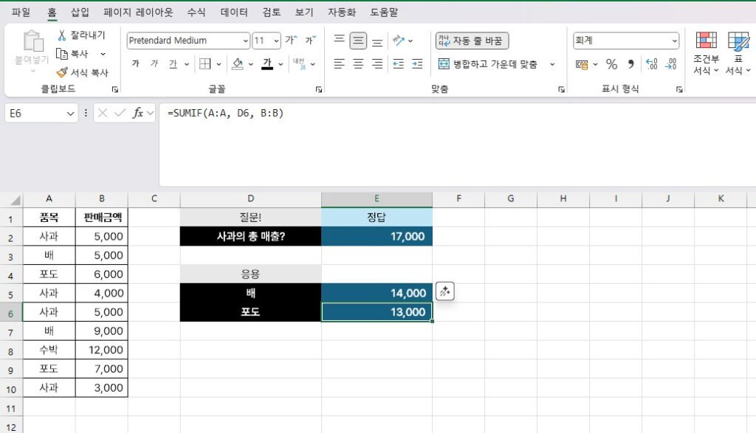Toggle italic formatting (기울인 가)
The height and width of the screenshot is (433, 756).
click(x=154, y=64)
